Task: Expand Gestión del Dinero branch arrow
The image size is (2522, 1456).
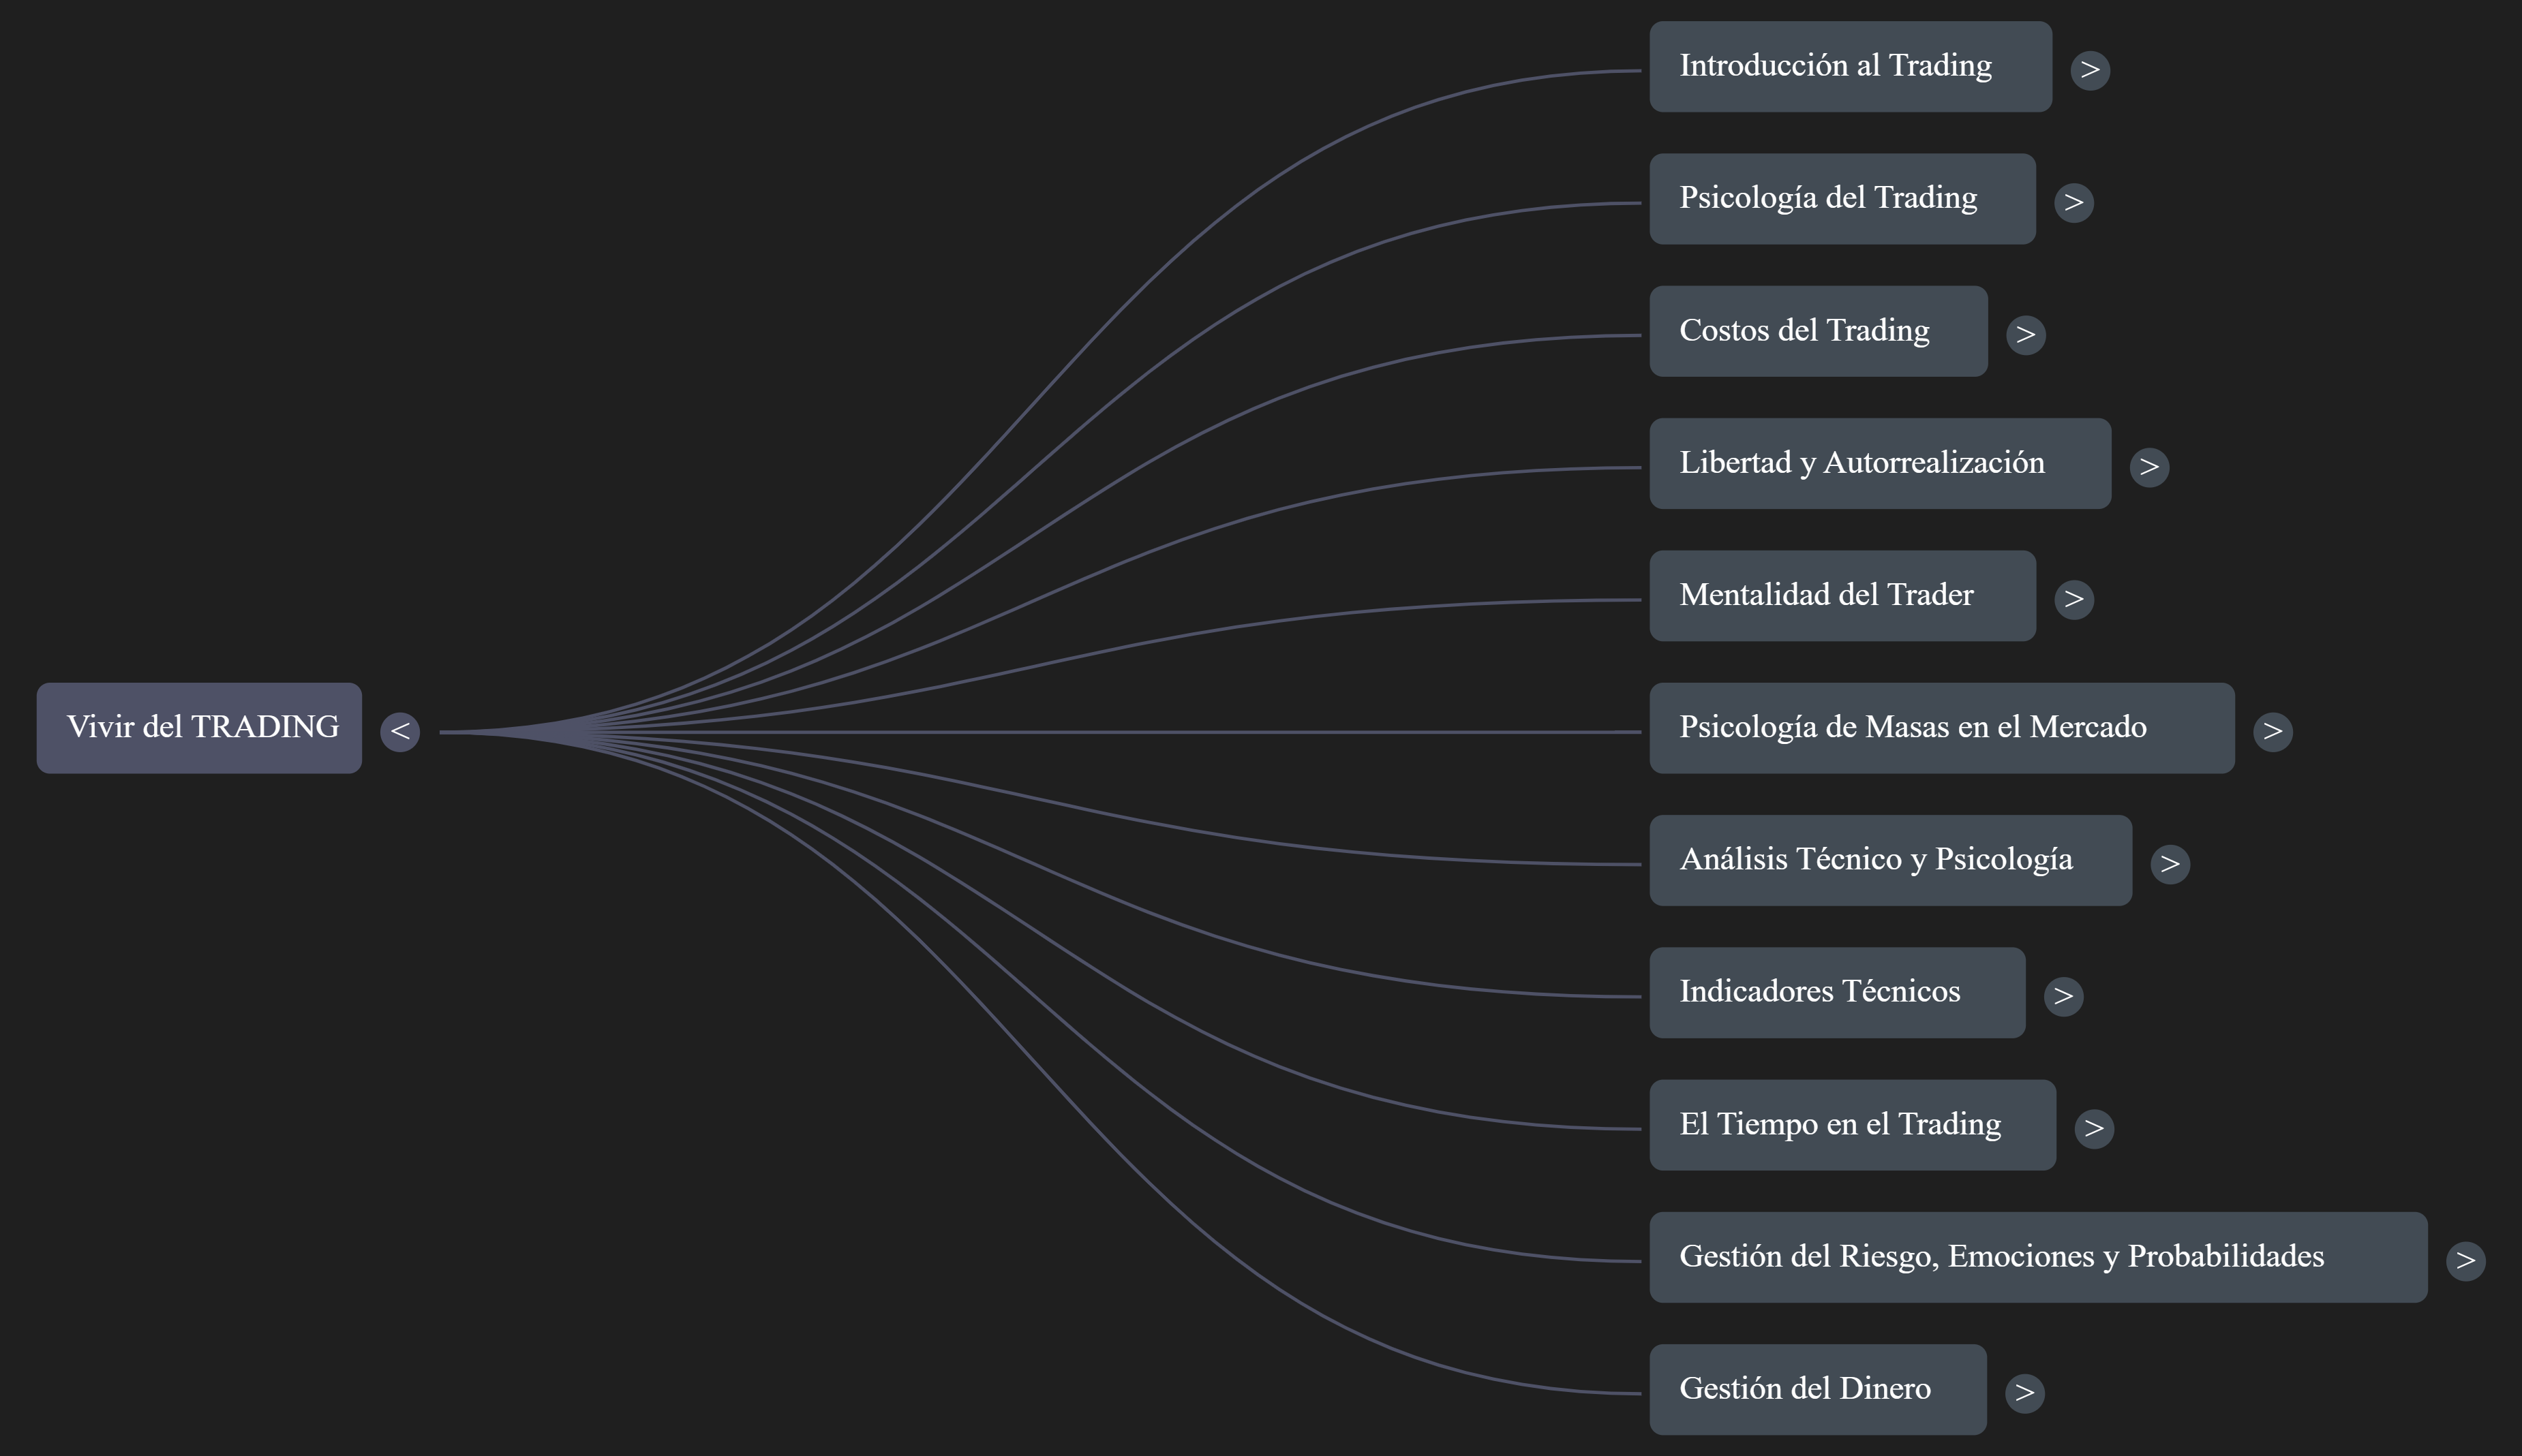Action: click(x=2024, y=1393)
